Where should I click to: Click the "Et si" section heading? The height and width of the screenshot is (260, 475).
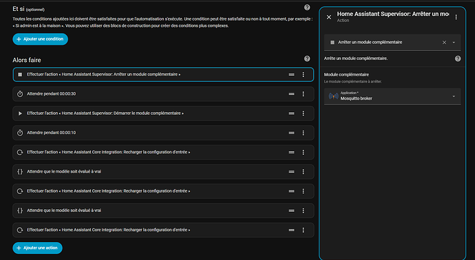(18, 9)
